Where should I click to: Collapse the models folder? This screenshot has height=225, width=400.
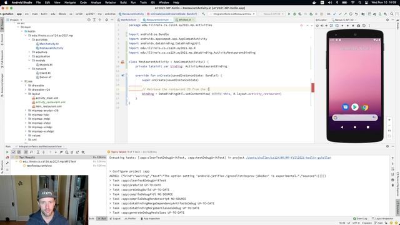(29, 61)
